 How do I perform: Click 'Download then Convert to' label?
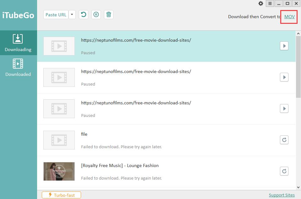coord(254,17)
